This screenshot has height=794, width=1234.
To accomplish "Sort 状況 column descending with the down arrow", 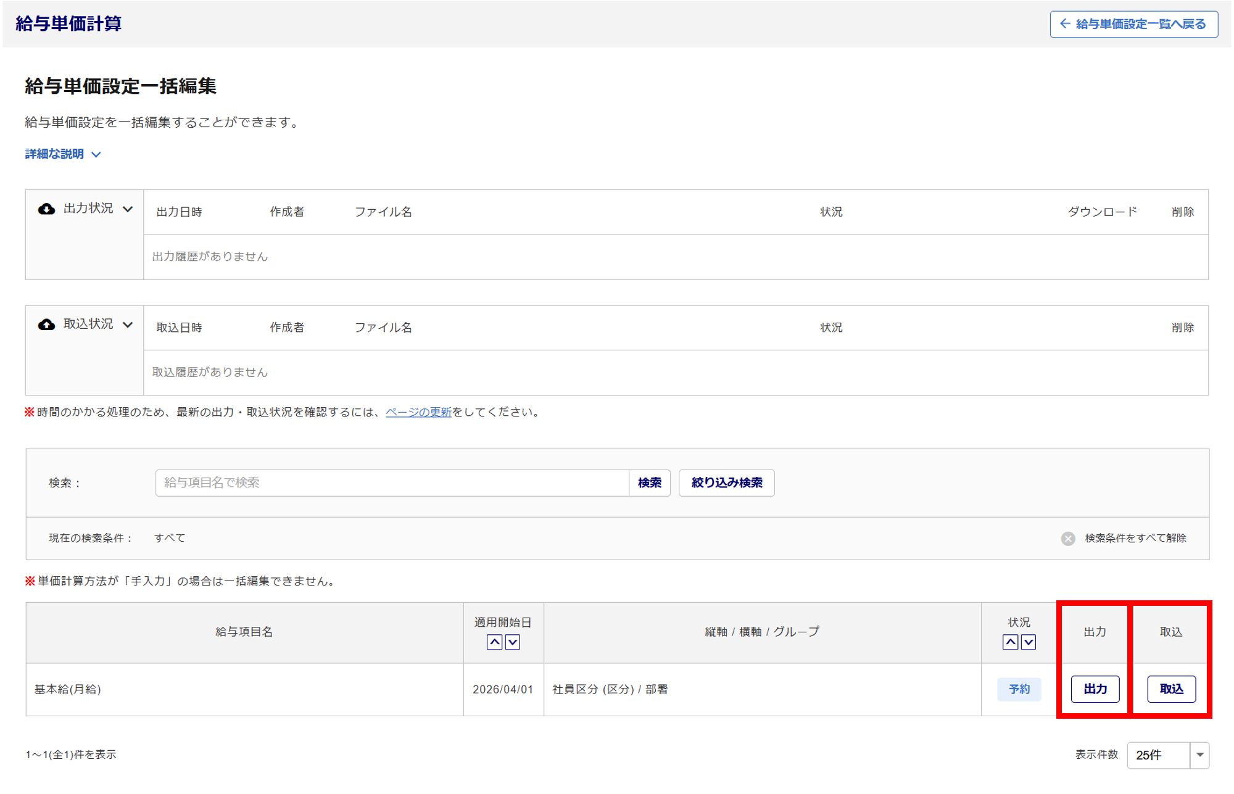I will (1029, 642).
